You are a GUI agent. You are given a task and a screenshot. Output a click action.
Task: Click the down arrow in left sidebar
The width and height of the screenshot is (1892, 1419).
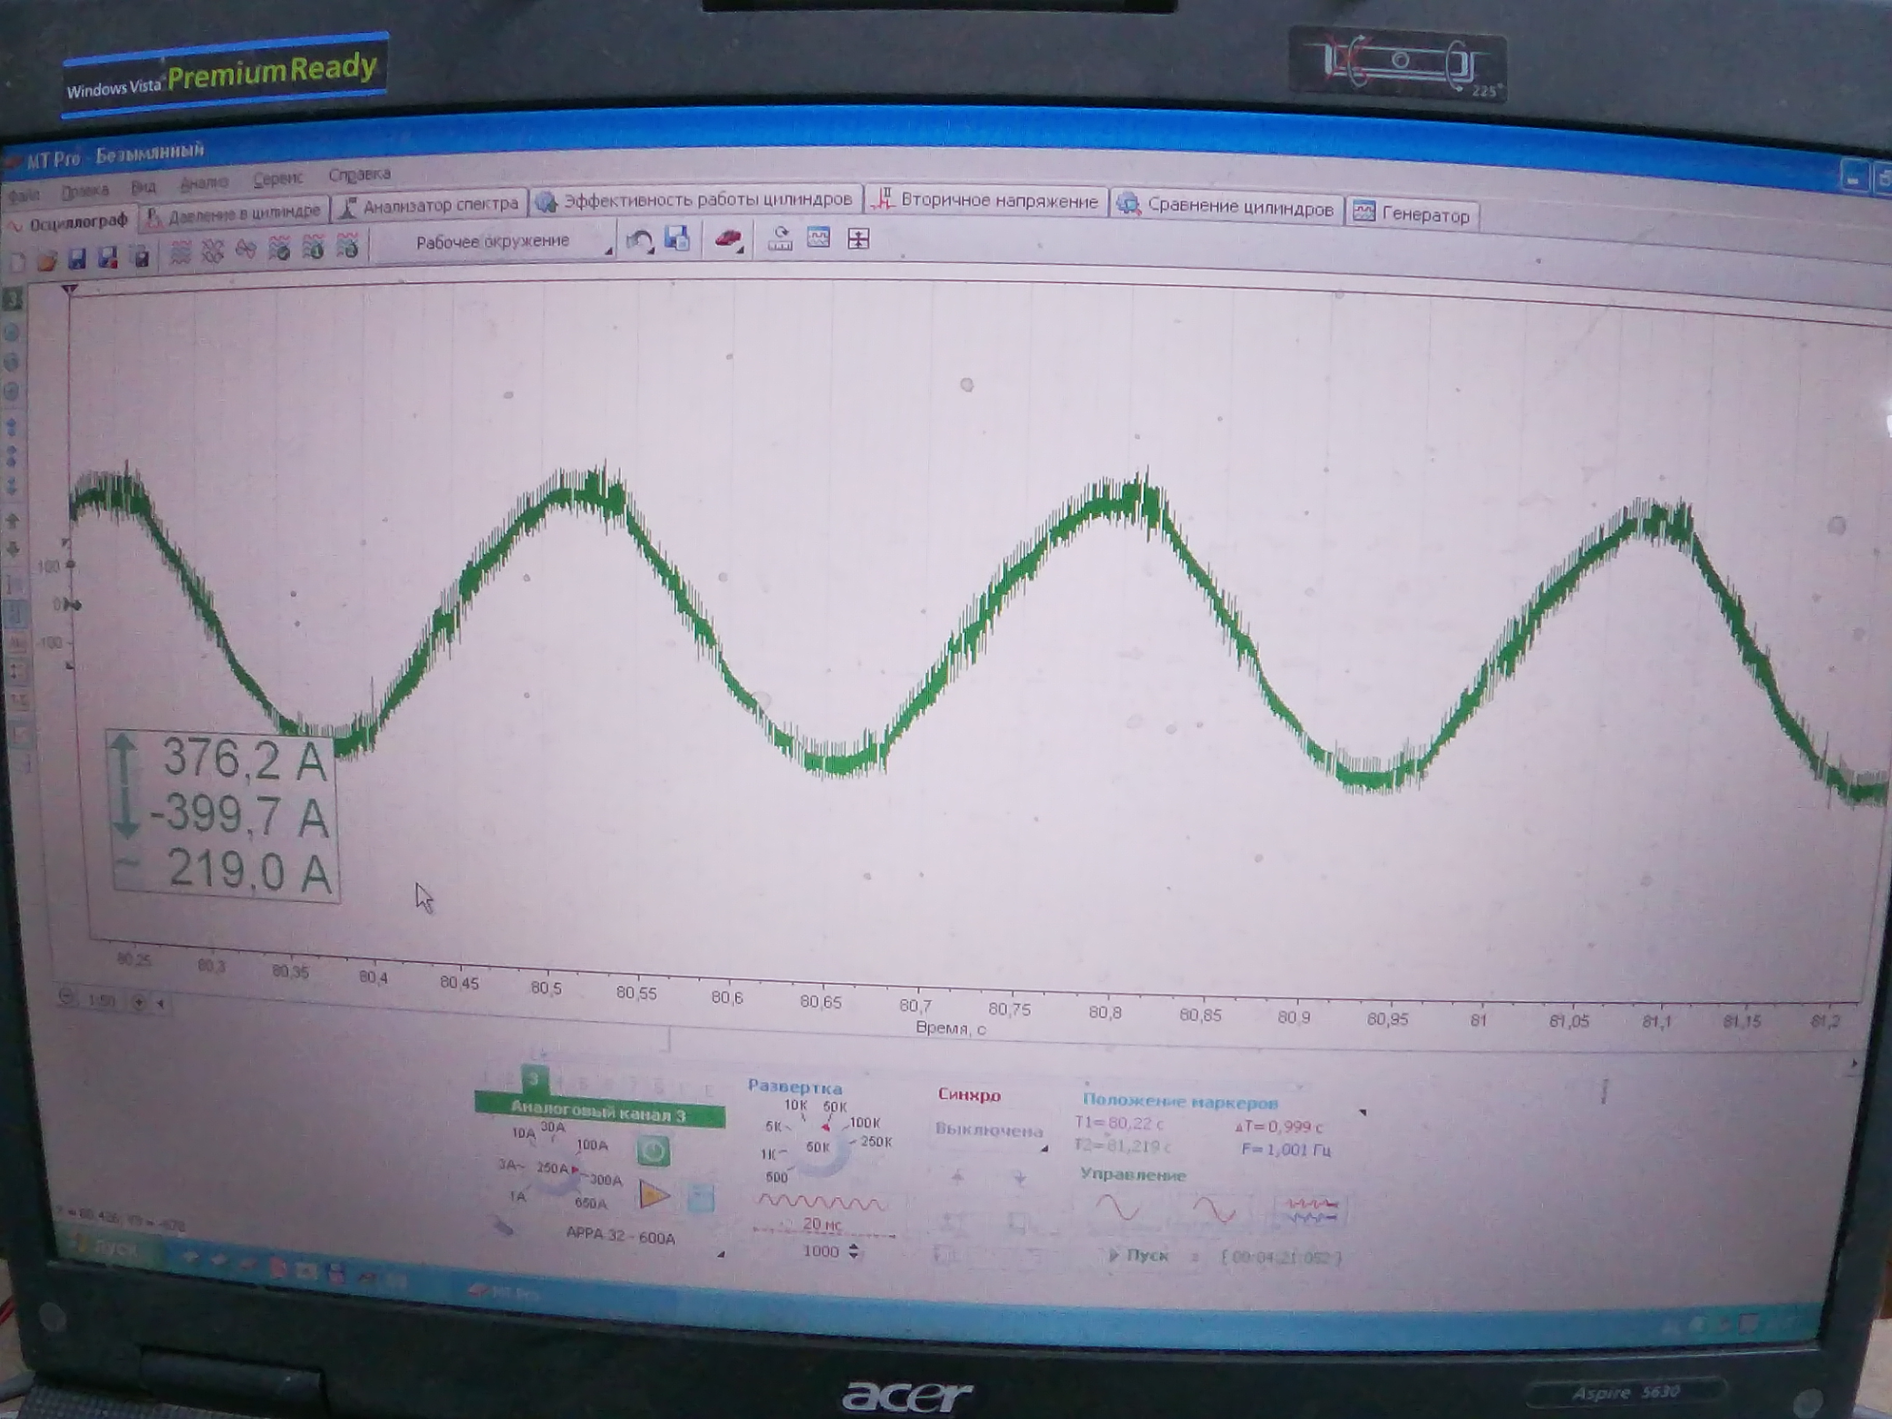13,549
